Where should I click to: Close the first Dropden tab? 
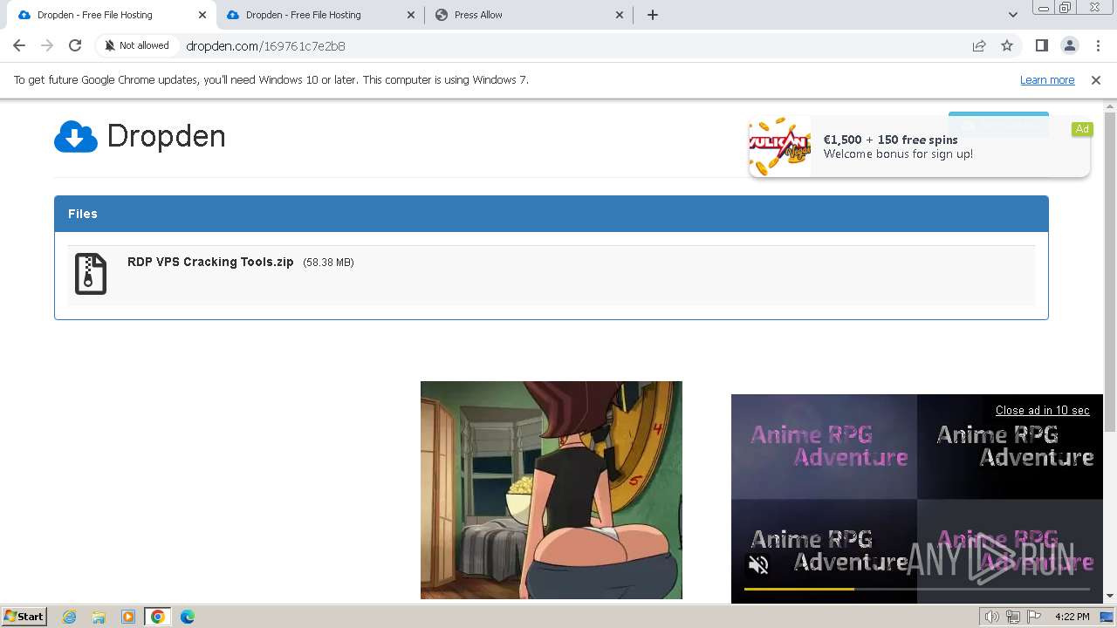(202, 15)
